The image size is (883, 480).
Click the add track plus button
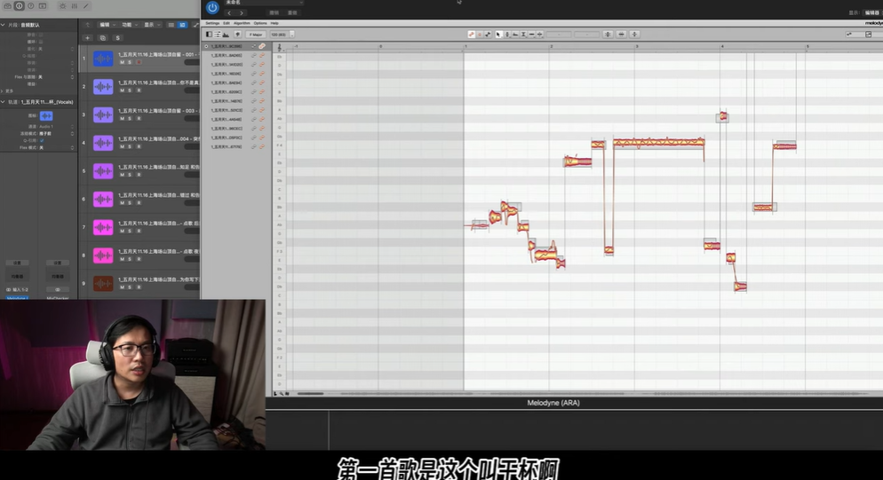[x=88, y=38]
